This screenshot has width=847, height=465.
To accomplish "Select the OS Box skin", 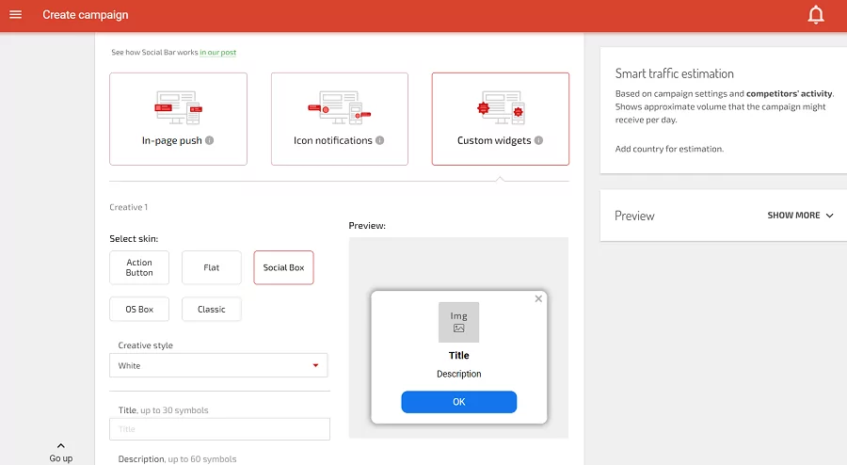I will (x=139, y=309).
